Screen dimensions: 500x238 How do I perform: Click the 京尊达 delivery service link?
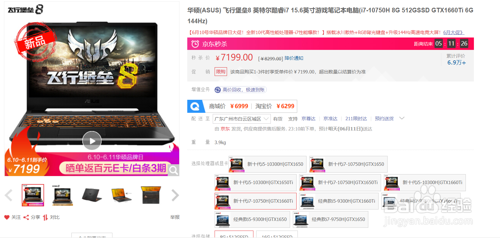click(308, 119)
